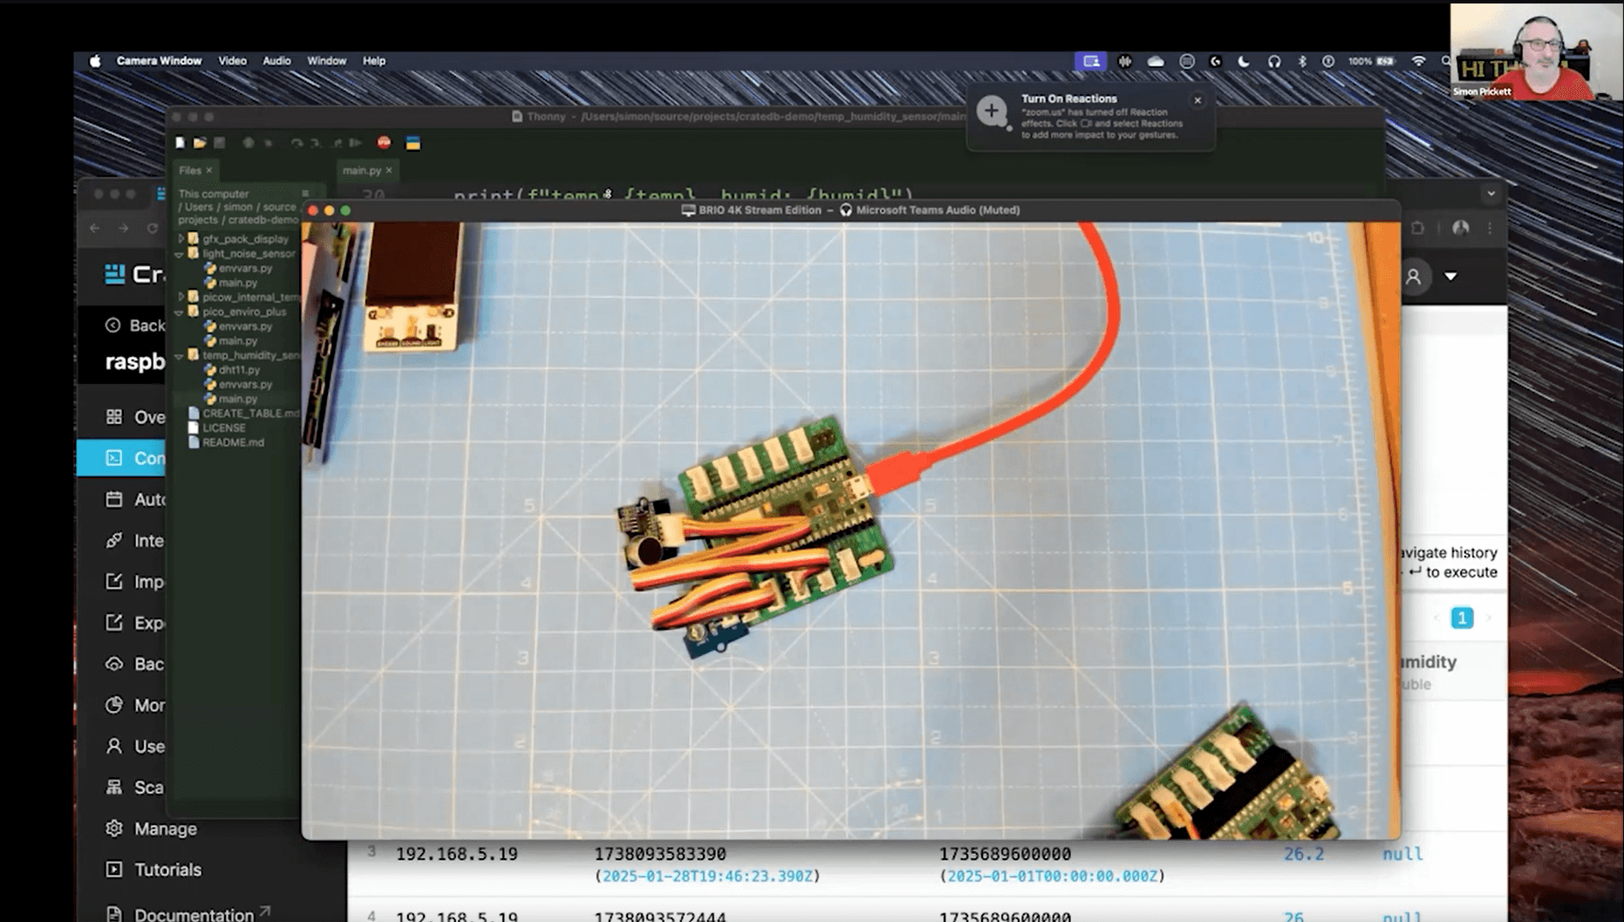Switch to the main.py tab in Thonny

[361, 170]
